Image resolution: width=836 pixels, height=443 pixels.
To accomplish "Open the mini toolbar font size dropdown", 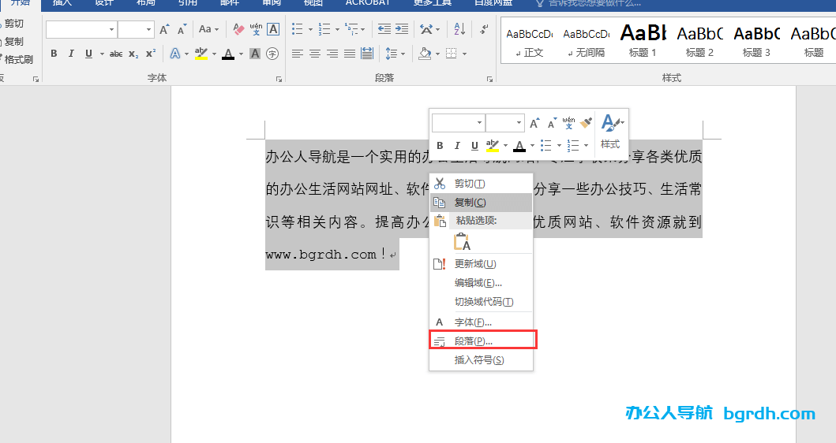I will pyautogui.click(x=519, y=123).
